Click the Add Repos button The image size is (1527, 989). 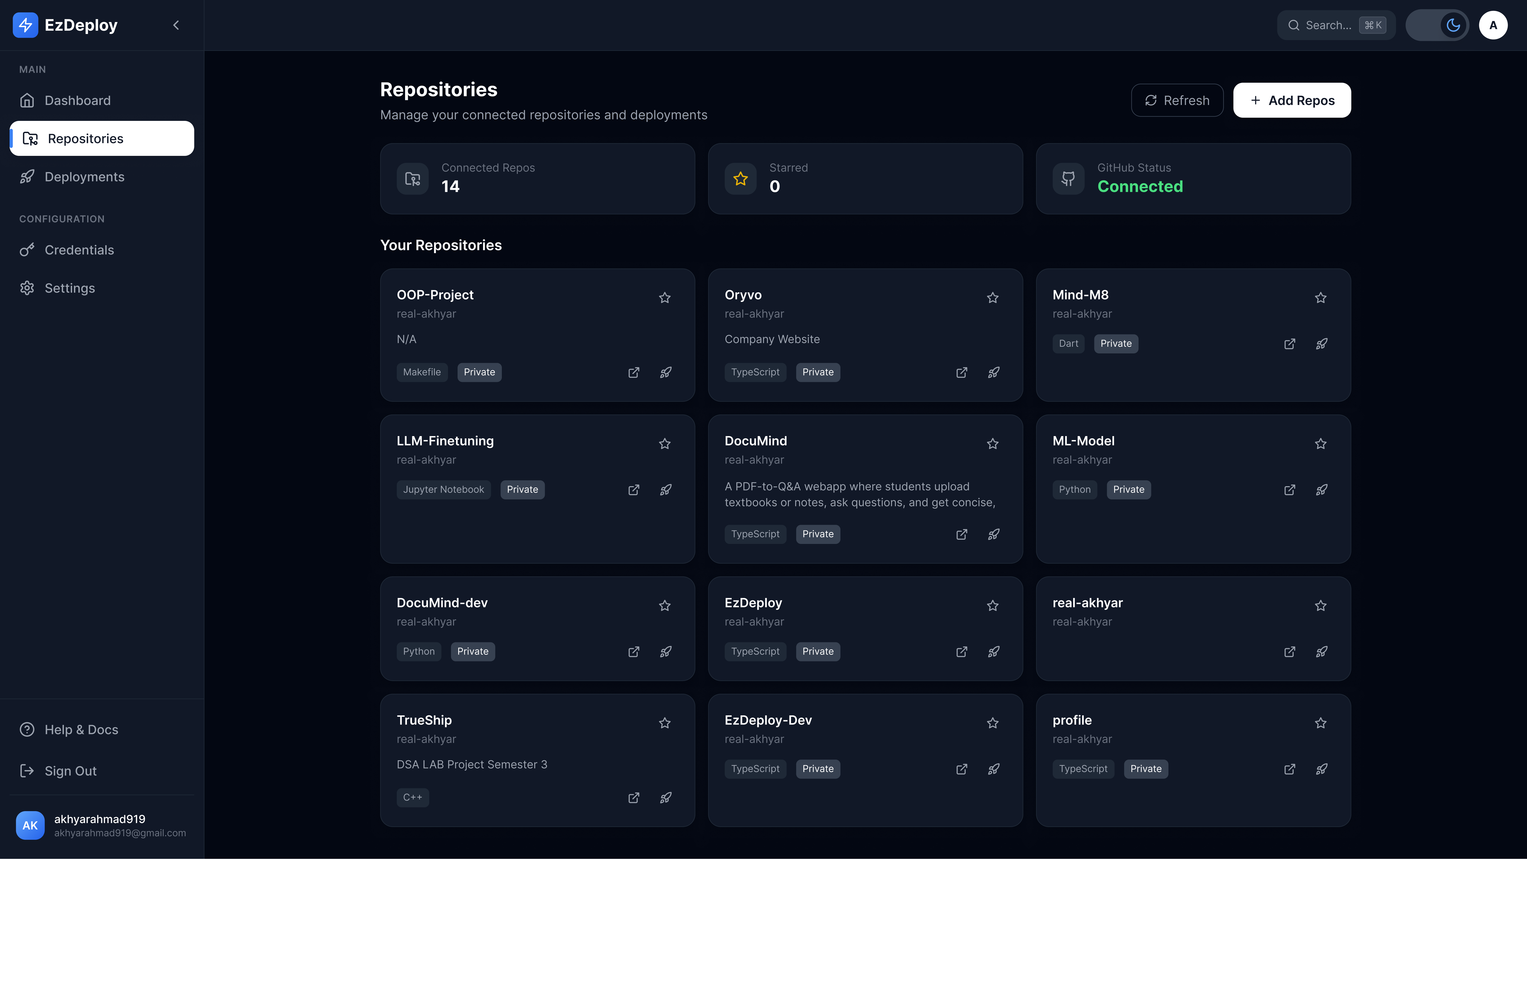(1292, 100)
